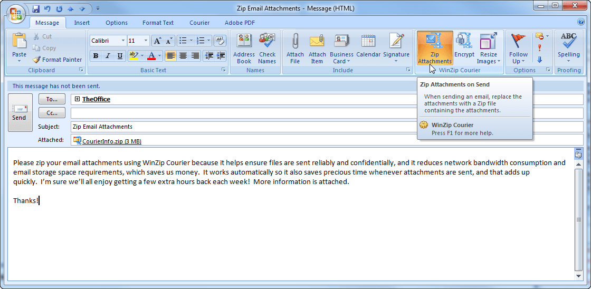This screenshot has width=591, height=289.
Task: Click the To... recipients button
Action: click(52, 99)
